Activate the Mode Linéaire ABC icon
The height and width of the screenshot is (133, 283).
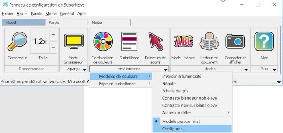pos(184,41)
